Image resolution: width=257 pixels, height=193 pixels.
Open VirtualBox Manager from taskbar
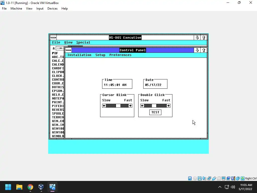(x=41, y=187)
